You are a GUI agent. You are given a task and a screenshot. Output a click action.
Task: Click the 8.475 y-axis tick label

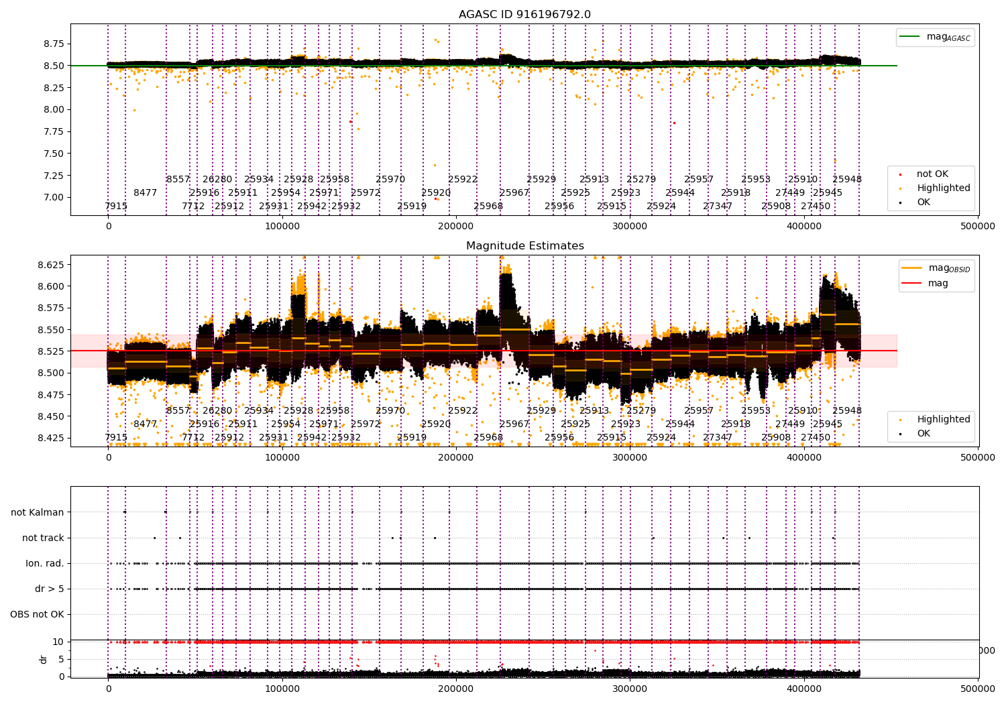(51, 394)
